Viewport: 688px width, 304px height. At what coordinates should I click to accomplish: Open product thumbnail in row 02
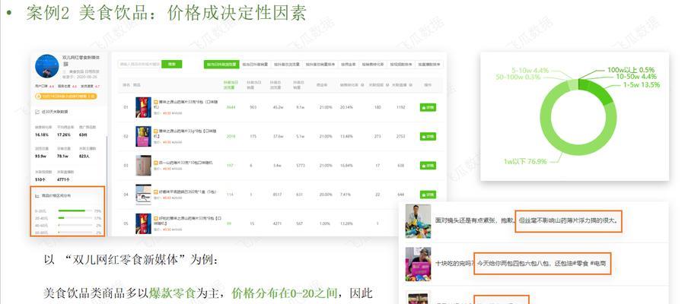(x=144, y=136)
